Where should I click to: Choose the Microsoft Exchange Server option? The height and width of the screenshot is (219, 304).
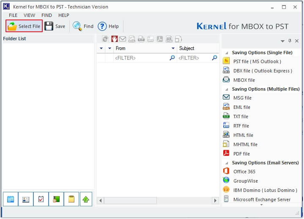tap(262, 200)
